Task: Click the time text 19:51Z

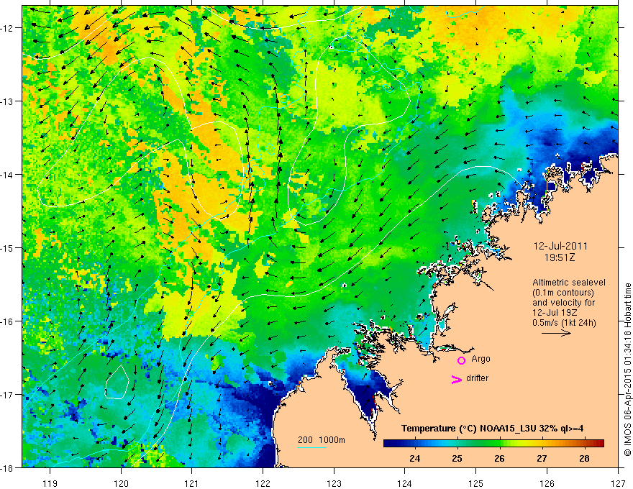Action: (x=560, y=257)
